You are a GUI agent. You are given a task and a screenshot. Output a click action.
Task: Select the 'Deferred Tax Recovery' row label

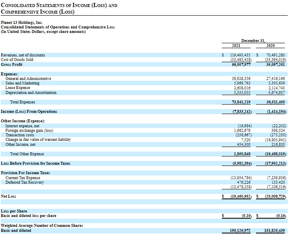coord(25,182)
